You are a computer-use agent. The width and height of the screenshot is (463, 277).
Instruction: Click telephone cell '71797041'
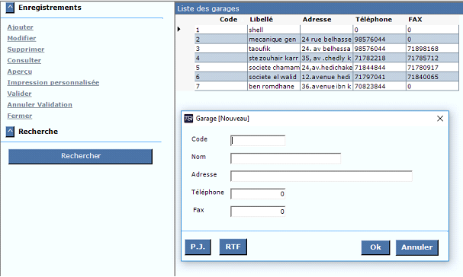pyautogui.click(x=379, y=77)
